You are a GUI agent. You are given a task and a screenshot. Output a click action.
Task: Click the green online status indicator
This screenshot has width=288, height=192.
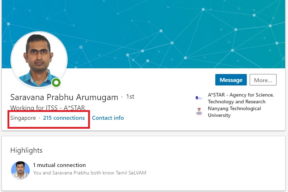coord(56,83)
